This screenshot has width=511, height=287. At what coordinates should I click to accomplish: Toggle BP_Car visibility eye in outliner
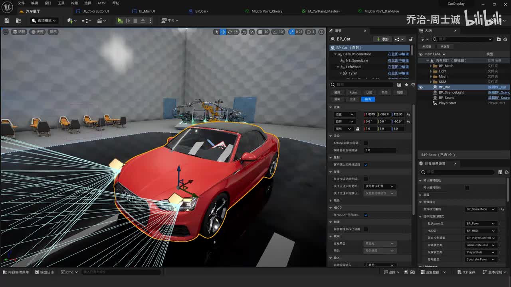(420, 87)
